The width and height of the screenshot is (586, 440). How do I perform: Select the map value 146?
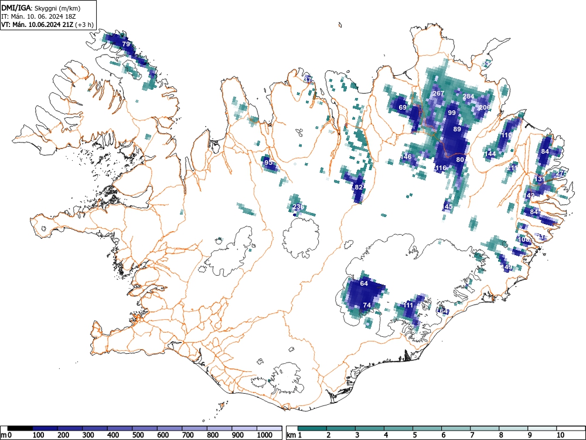tap(406, 157)
